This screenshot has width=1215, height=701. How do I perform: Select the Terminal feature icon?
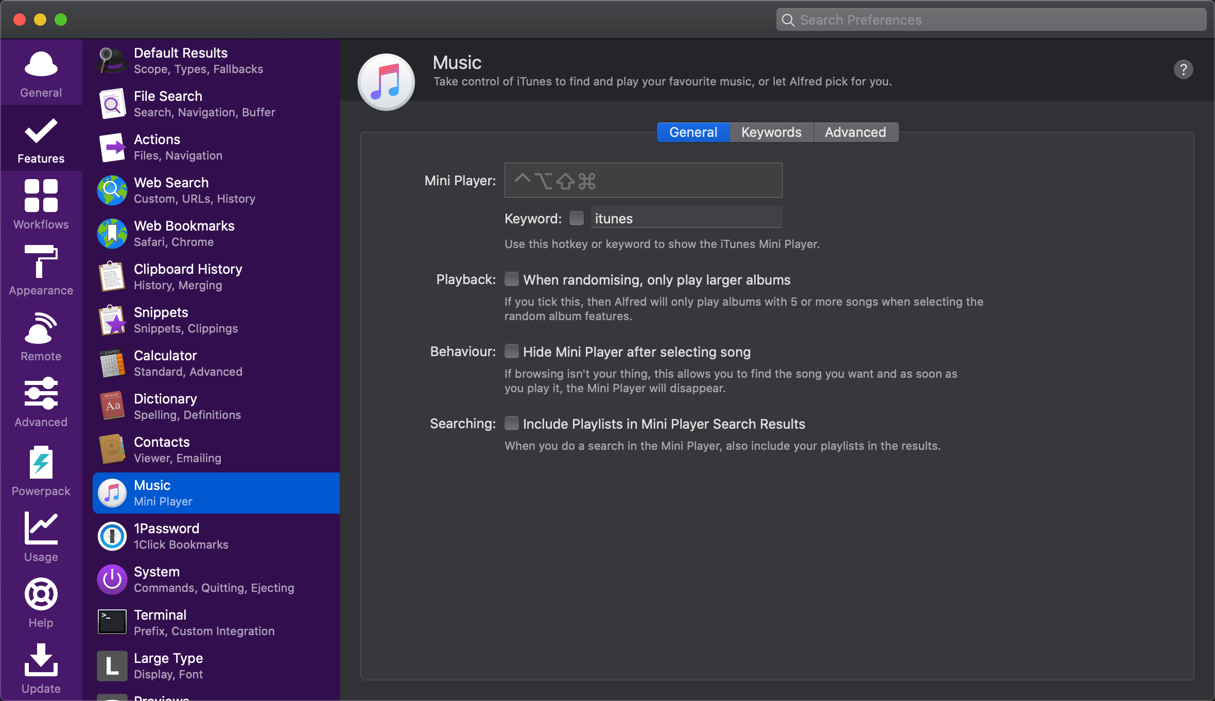112,623
